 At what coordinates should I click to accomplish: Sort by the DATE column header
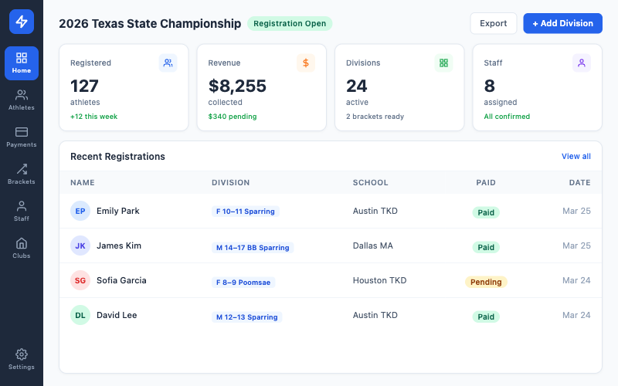(x=580, y=183)
